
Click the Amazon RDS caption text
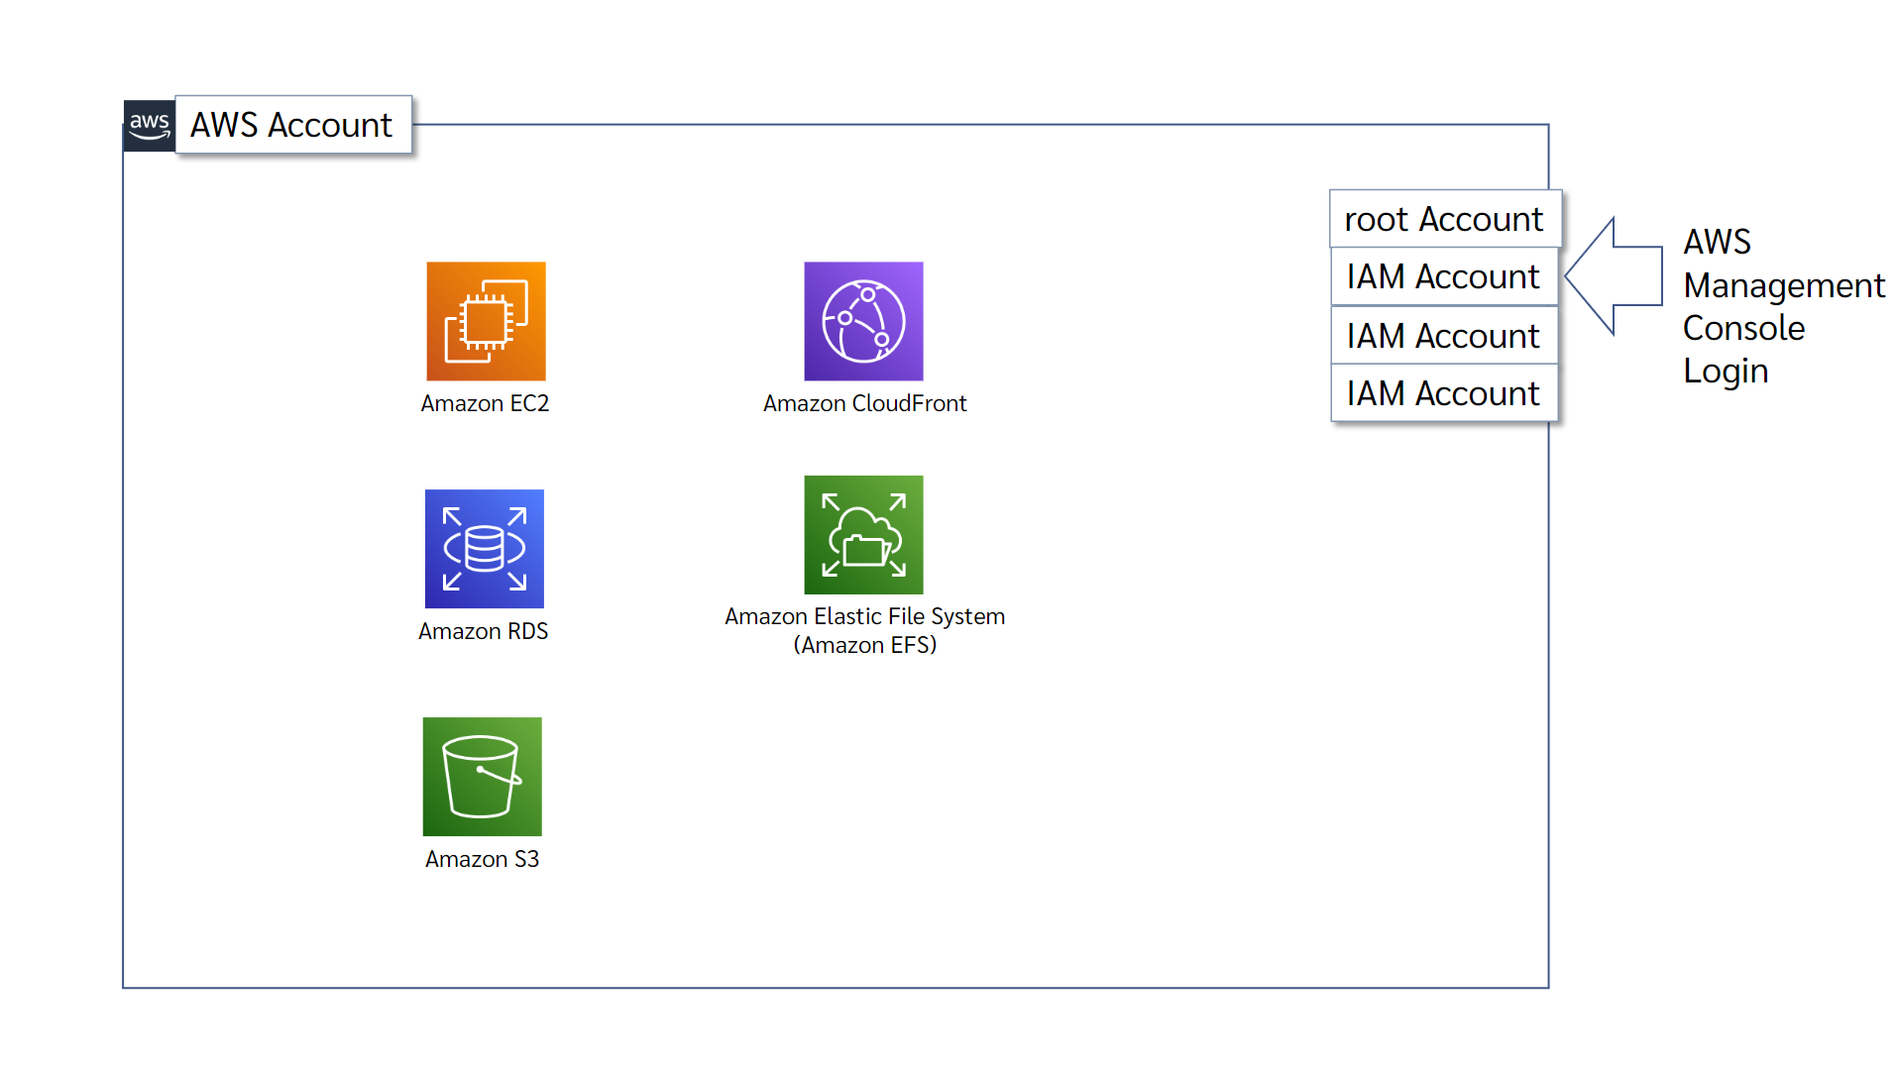coord(484,630)
